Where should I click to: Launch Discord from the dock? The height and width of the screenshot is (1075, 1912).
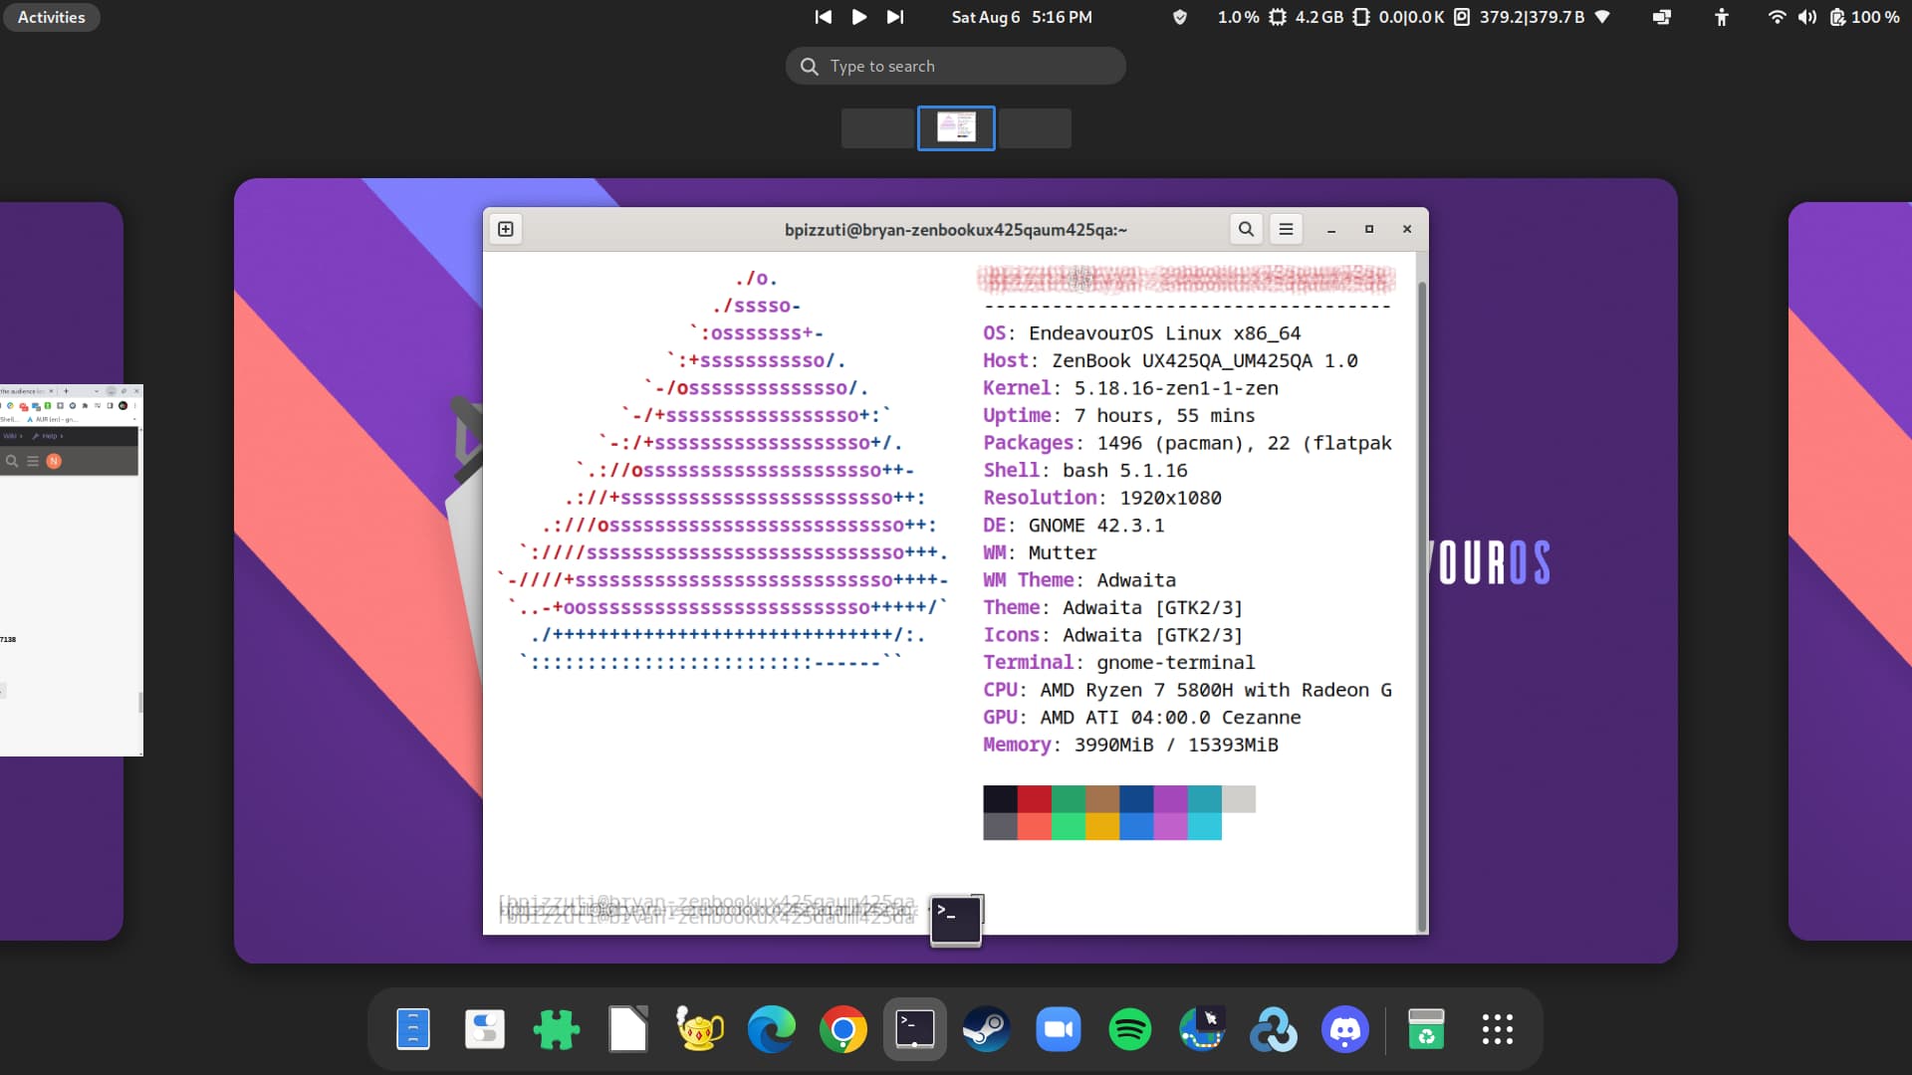[x=1345, y=1029]
